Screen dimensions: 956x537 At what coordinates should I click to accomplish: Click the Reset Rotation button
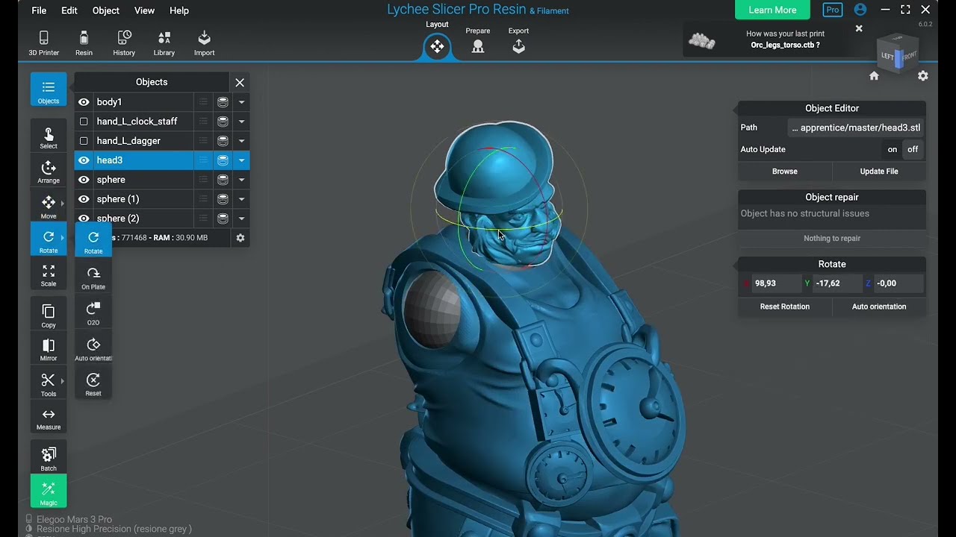pos(785,307)
